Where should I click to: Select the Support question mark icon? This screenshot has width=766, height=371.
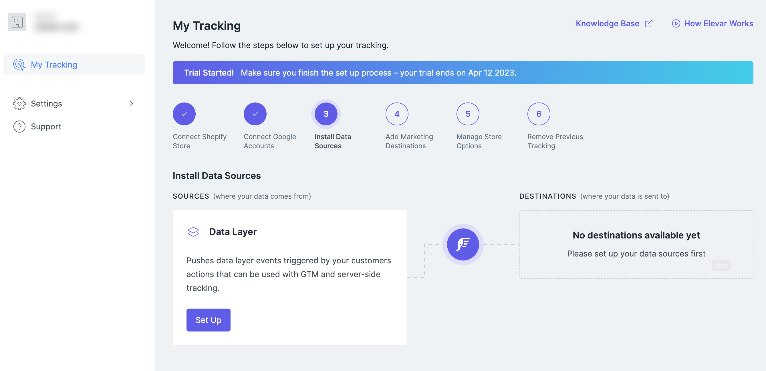point(19,127)
